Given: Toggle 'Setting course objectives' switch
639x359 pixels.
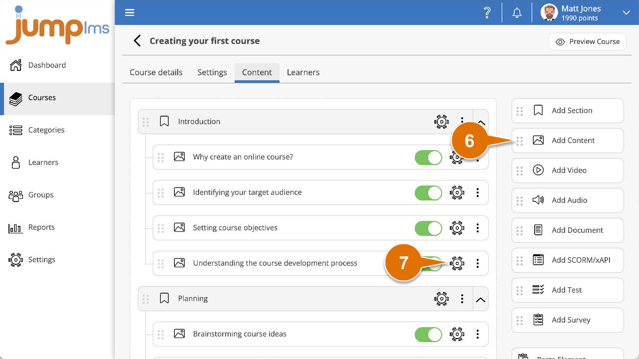Looking at the screenshot, I should [428, 228].
